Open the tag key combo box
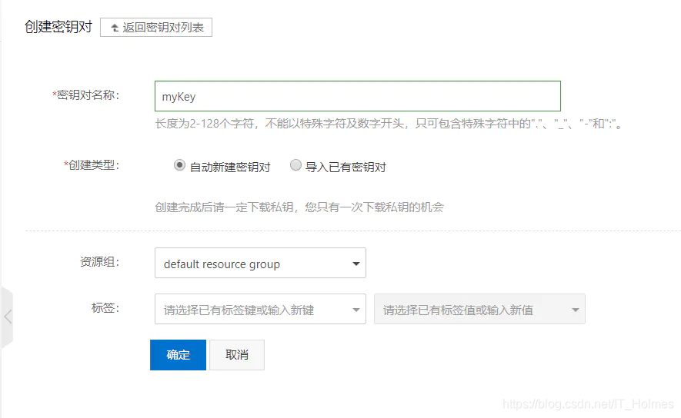 pos(260,309)
